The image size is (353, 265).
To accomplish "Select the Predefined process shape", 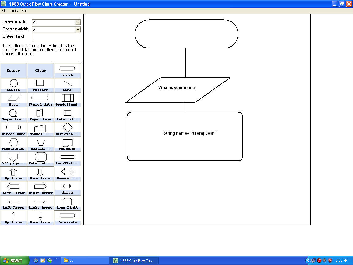I will 67,100.
